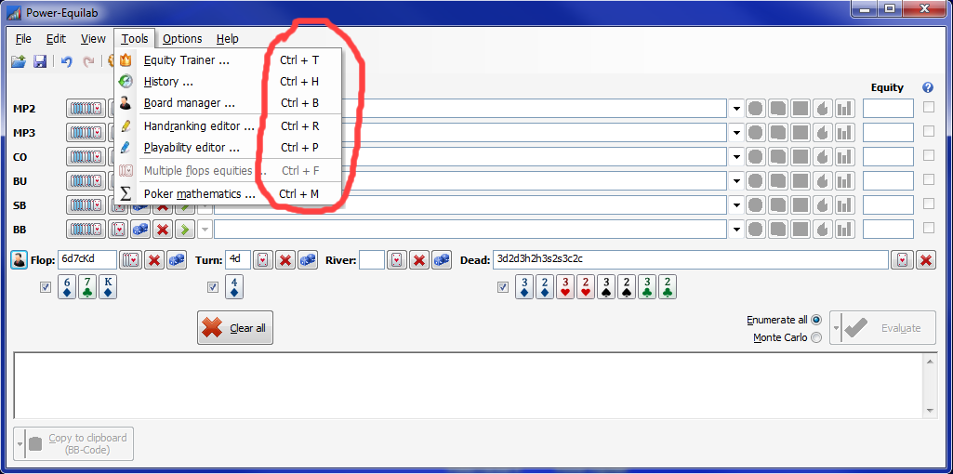Open the Dead cards selector icon
This screenshot has width=953, height=474.
coord(903,260)
